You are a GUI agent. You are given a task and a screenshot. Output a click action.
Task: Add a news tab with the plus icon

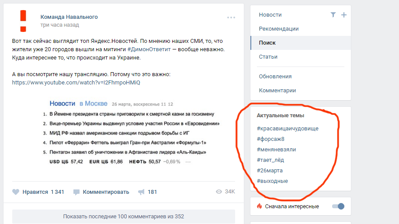344,15
